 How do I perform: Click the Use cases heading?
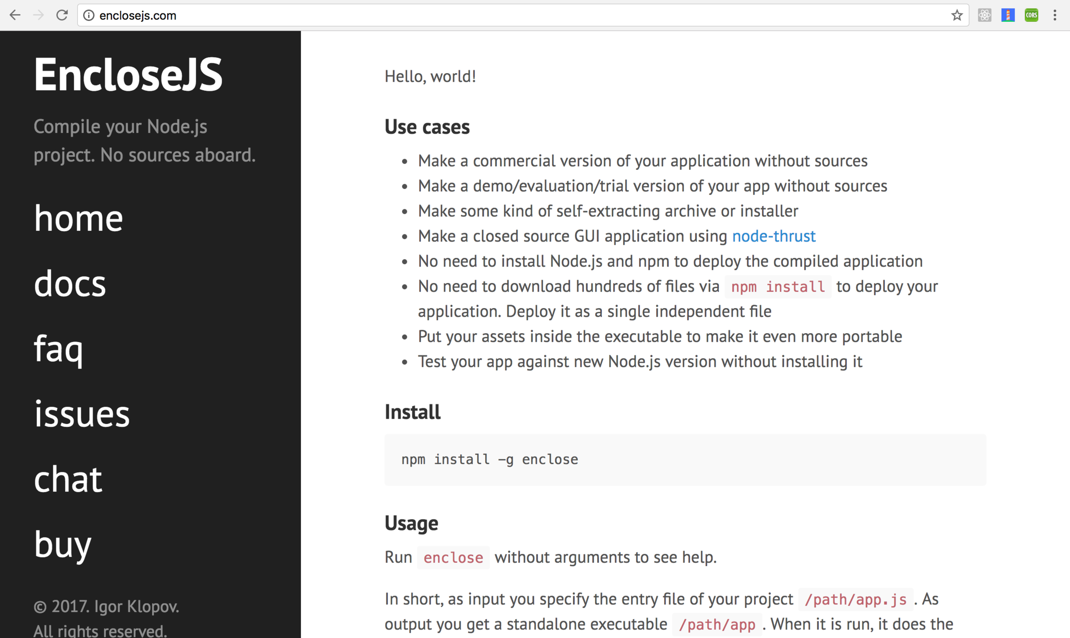coord(427,127)
